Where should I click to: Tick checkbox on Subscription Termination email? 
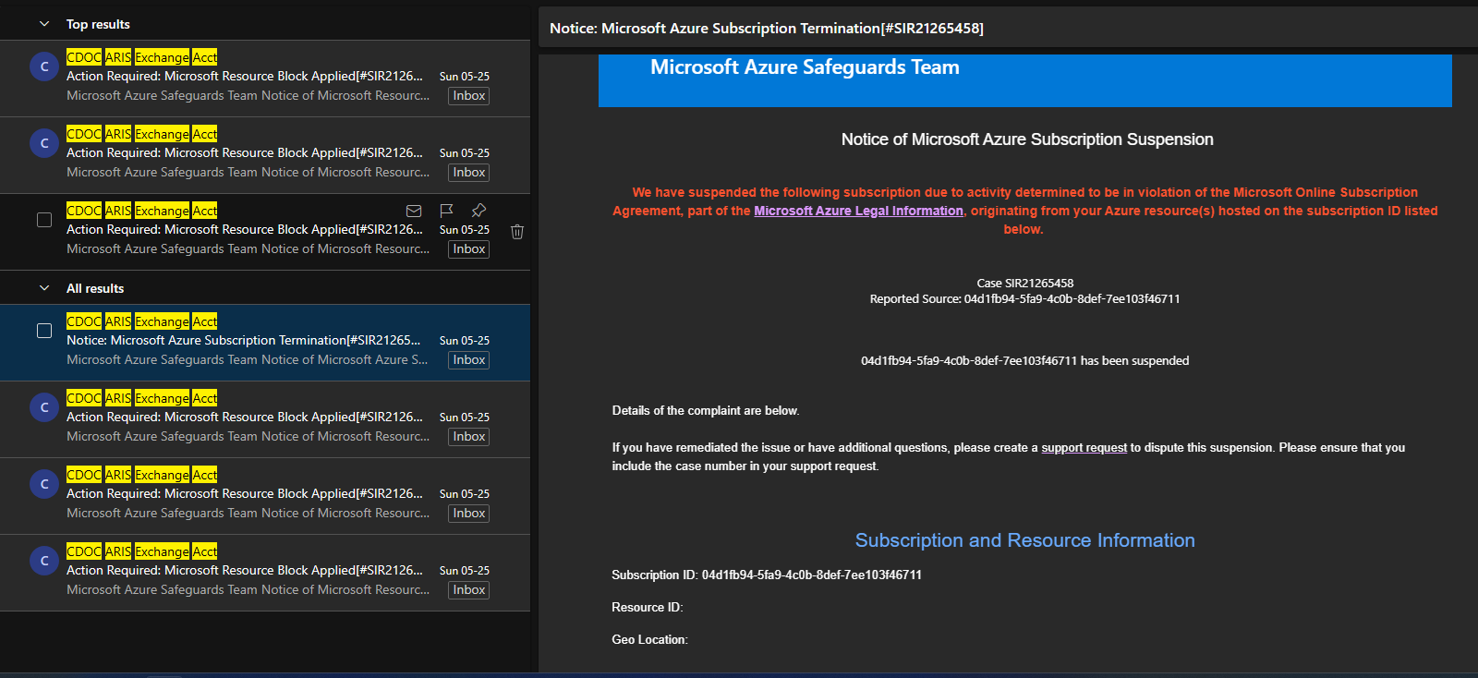(x=43, y=331)
